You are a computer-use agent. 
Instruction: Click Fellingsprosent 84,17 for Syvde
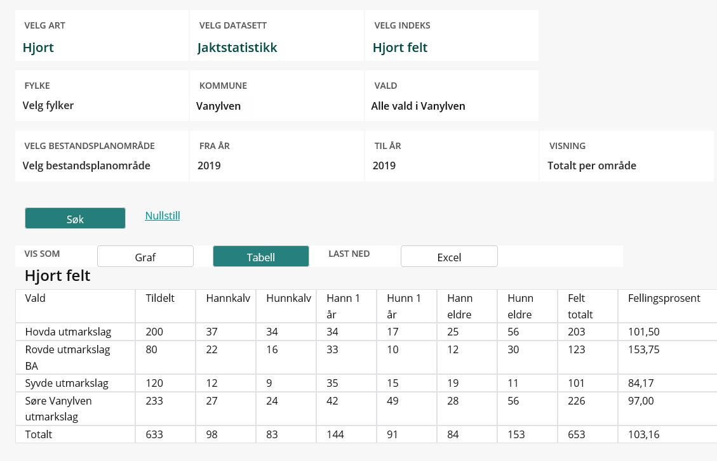coord(641,383)
